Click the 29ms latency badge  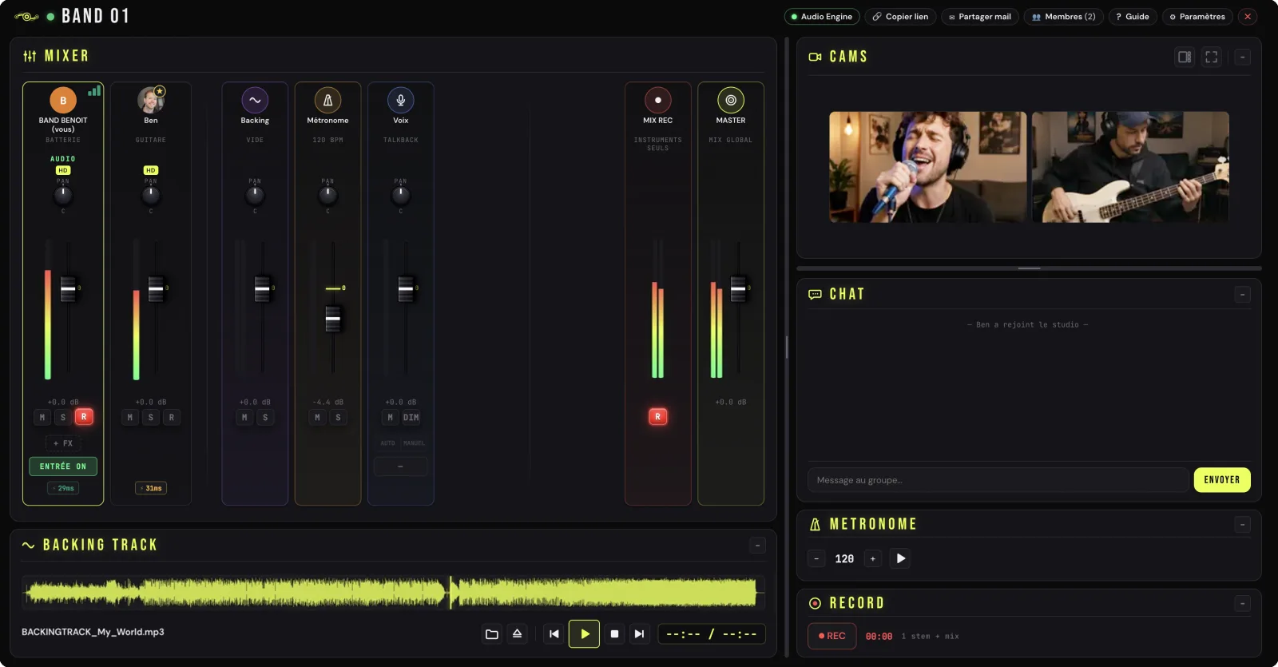(x=63, y=488)
